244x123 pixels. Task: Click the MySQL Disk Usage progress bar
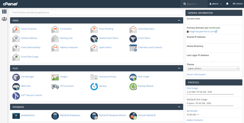pyautogui.click(x=210, y=106)
